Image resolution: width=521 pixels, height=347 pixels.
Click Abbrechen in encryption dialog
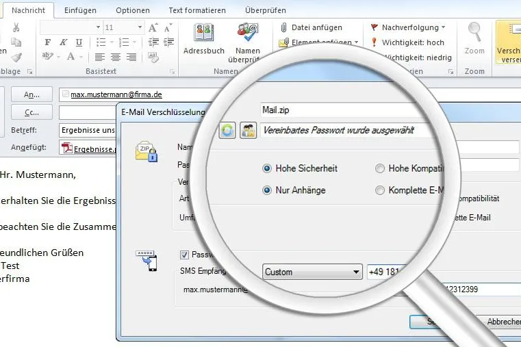[x=503, y=322]
